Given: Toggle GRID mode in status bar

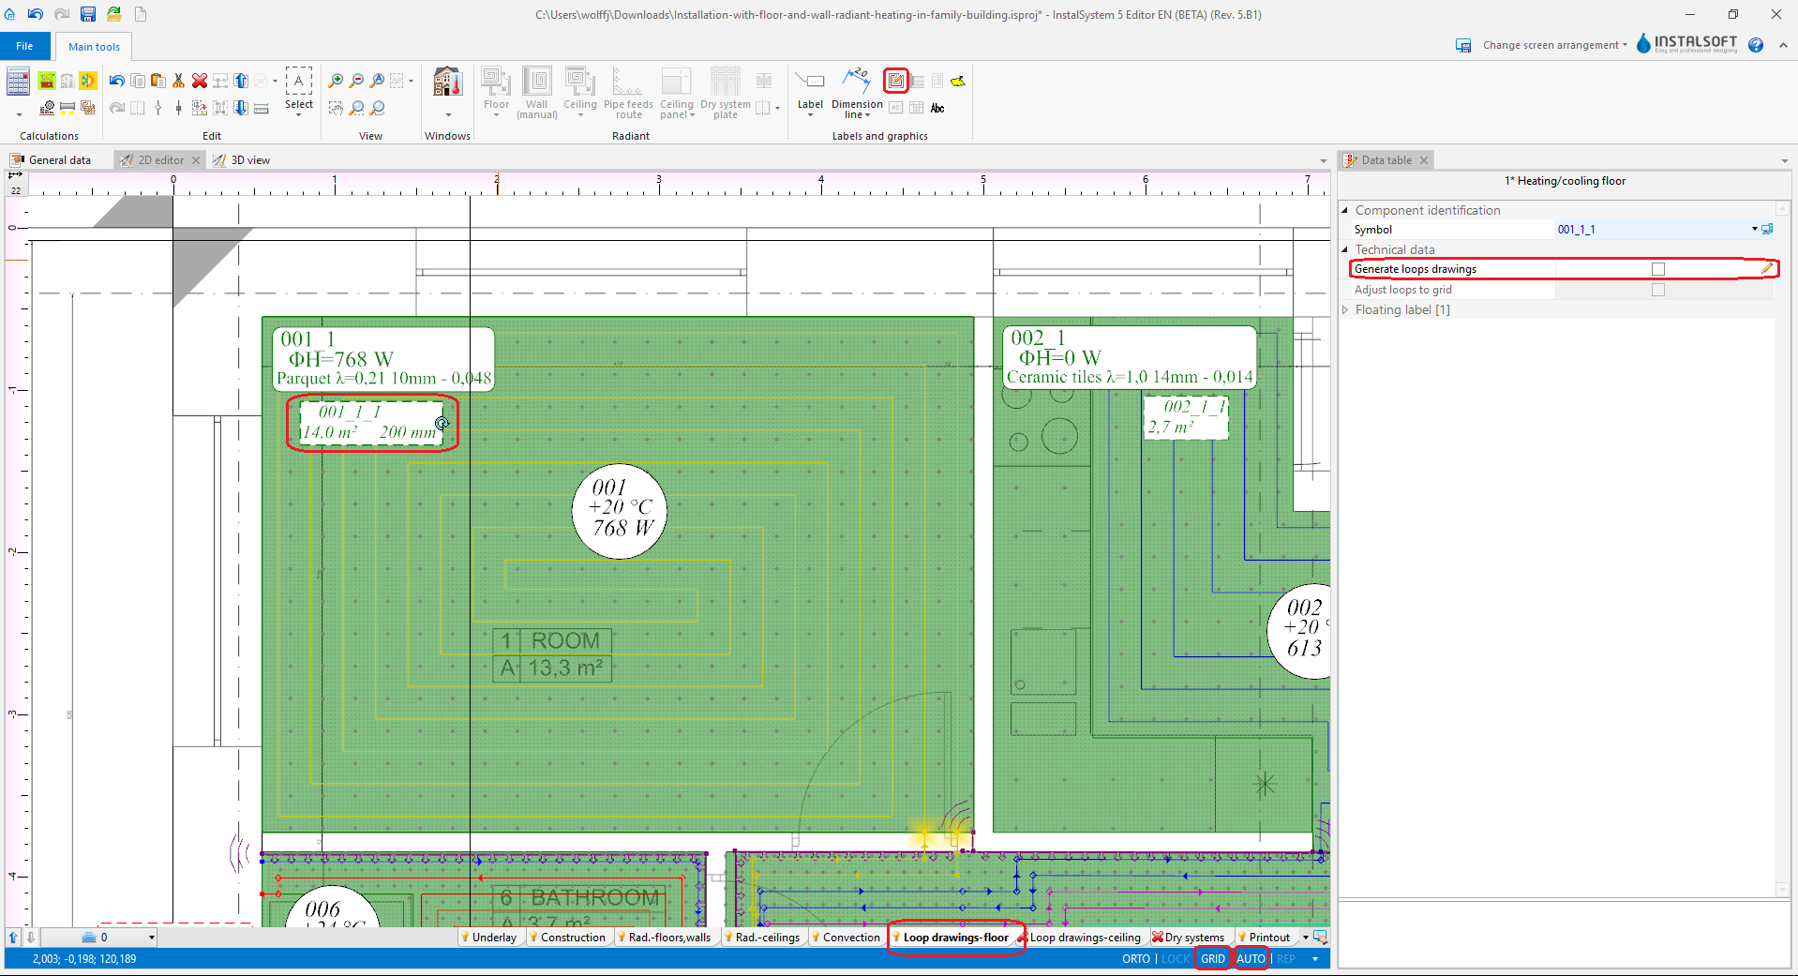Looking at the screenshot, I should (1212, 959).
